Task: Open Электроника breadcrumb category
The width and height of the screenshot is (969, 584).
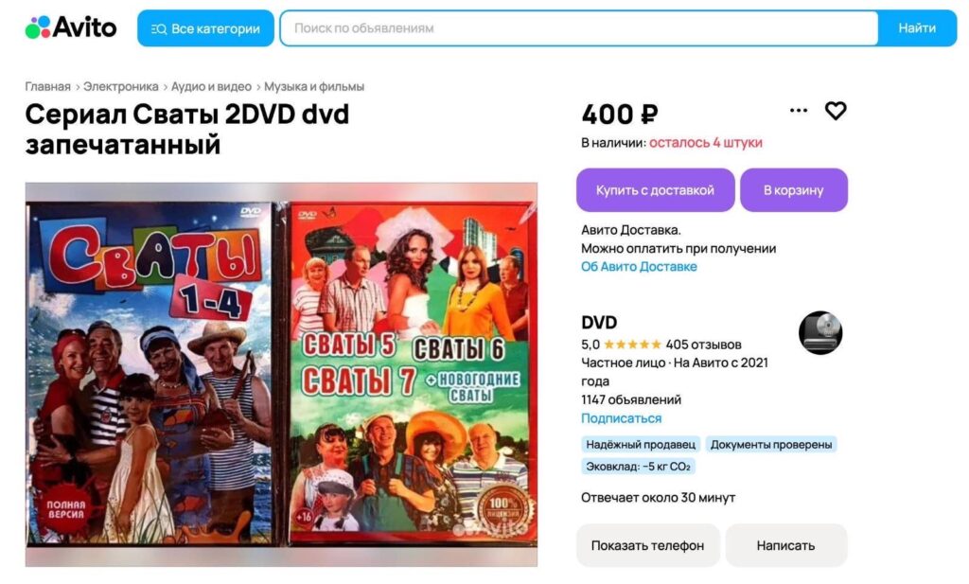Action: point(121,86)
